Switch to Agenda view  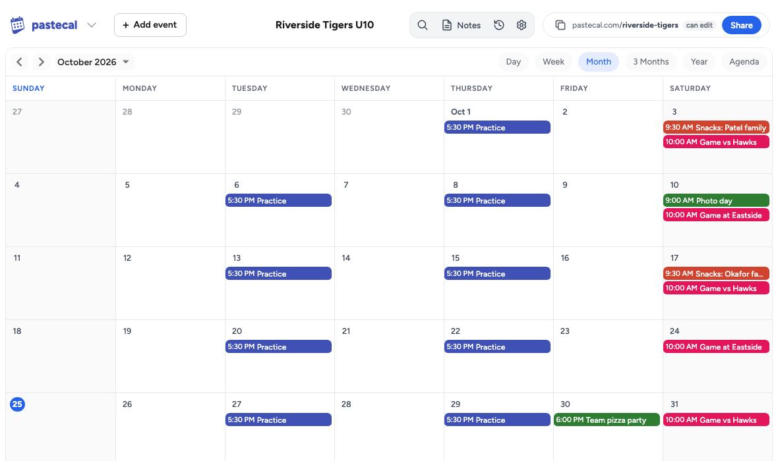(744, 62)
